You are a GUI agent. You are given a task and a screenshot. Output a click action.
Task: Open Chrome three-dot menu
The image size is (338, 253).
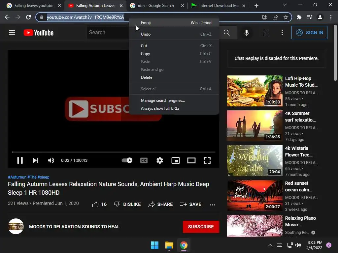coord(331,17)
